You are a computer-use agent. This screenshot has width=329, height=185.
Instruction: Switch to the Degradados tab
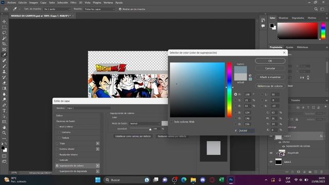tap(298, 18)
